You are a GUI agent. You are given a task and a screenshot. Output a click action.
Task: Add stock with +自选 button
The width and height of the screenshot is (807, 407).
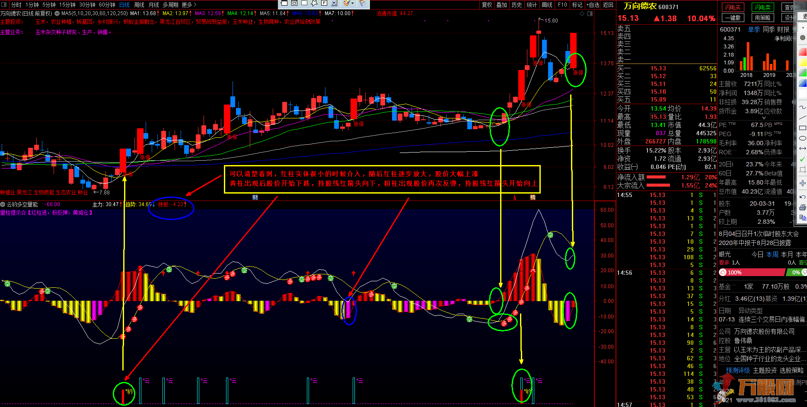[x=593, y=5]
